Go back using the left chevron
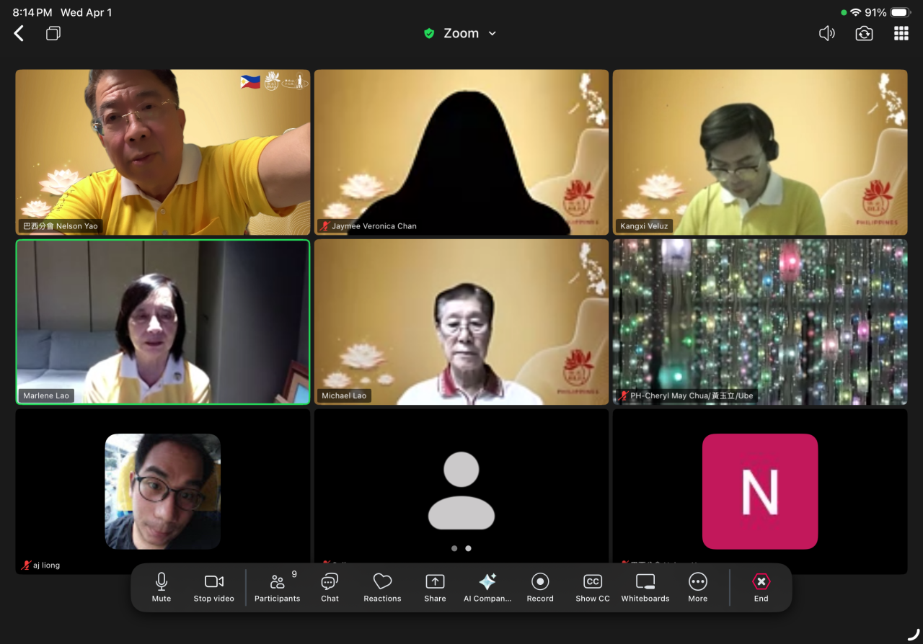The width and height of the screenshot is (923, 644). click(x=19, y=33)
